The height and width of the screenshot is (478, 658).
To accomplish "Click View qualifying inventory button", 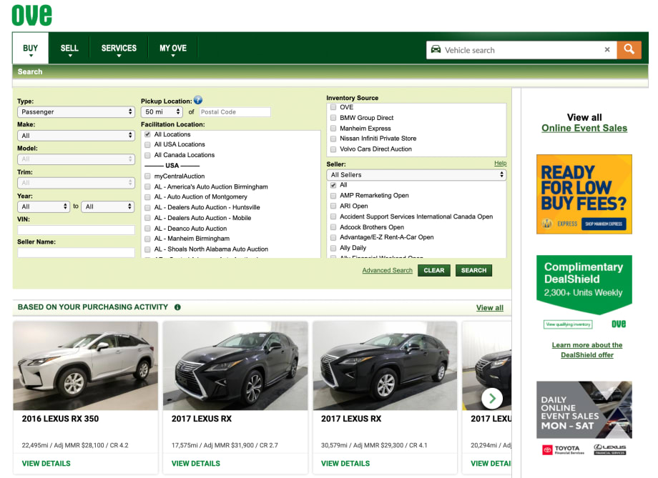I will [568, 324].
